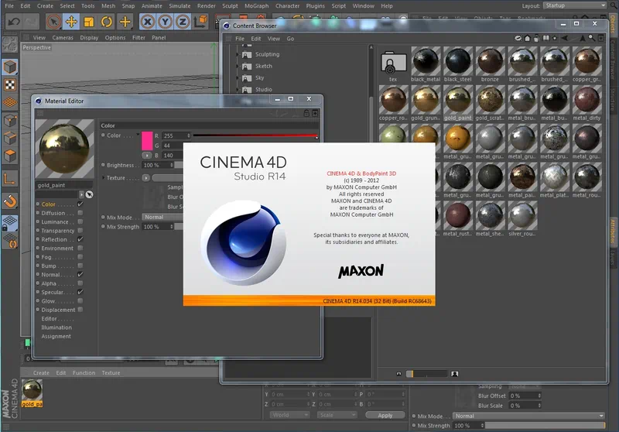
Task: Select the Points mode icon
Action: click(10, 121)
